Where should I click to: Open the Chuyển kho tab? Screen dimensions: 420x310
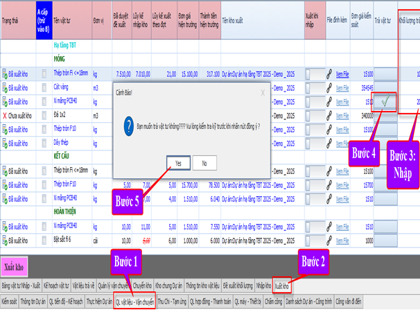coord(142,285)
